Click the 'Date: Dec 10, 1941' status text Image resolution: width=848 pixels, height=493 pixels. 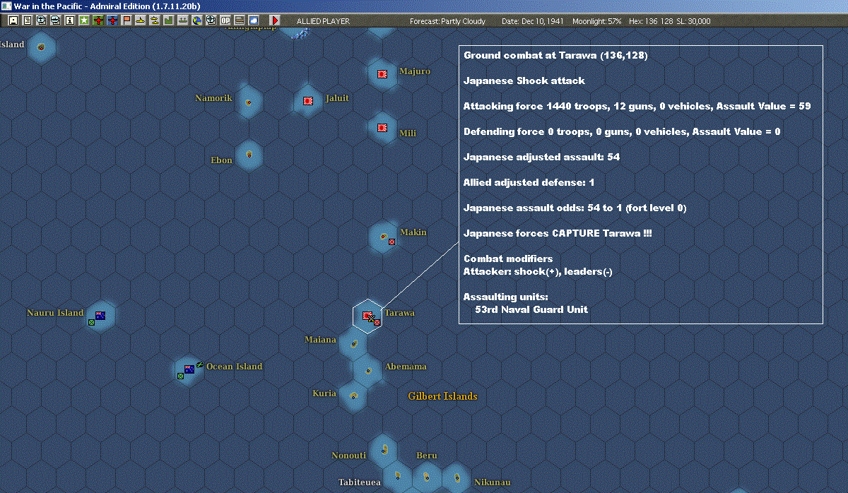(532, 21)
